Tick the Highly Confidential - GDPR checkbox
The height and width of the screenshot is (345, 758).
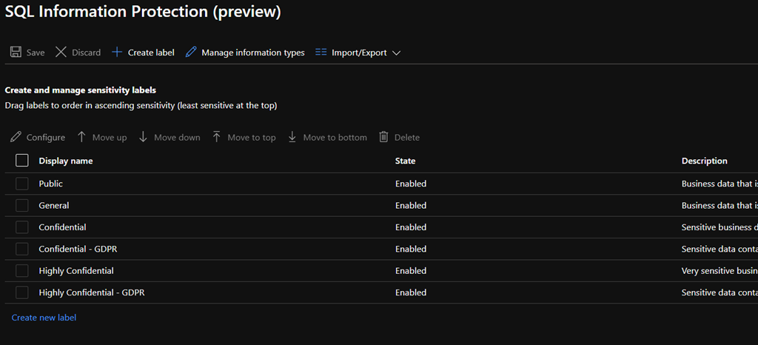pos(22,292)
